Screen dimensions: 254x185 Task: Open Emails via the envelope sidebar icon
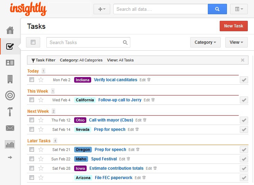(10, 128)
